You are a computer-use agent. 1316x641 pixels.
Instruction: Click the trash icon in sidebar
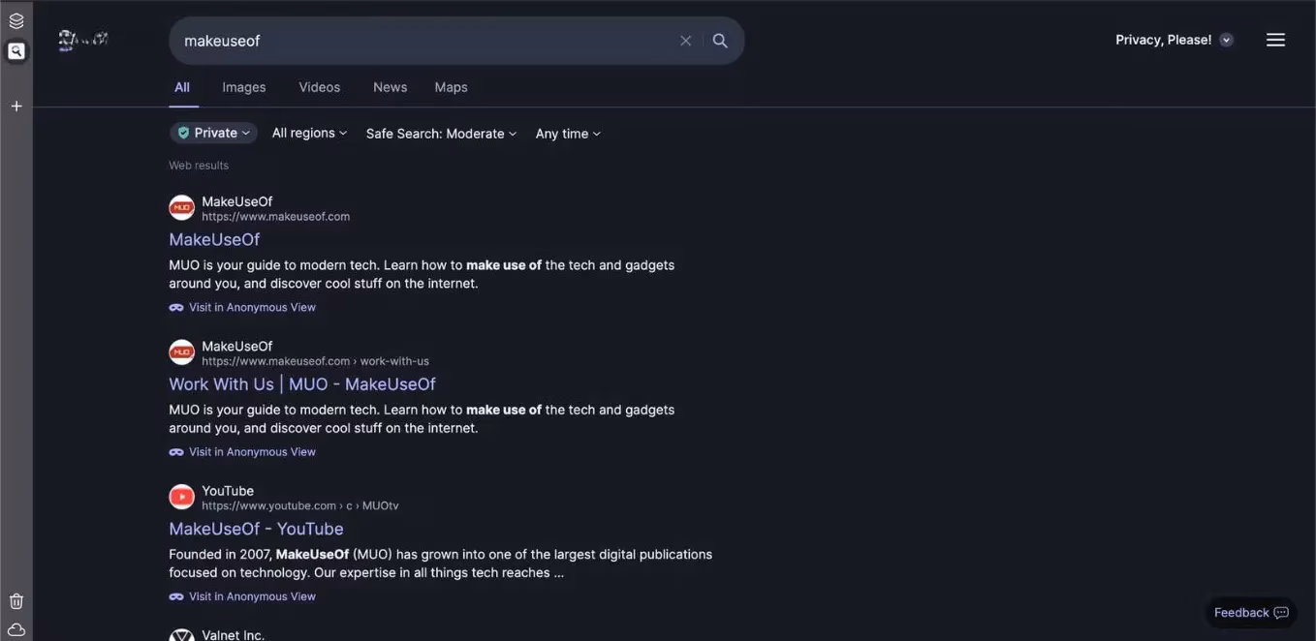pyautogui.click(x=16, y=601)
